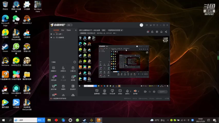219x123 pixels.
Task: Open the notification bell icon above the preview
Action: pos(161,32)
